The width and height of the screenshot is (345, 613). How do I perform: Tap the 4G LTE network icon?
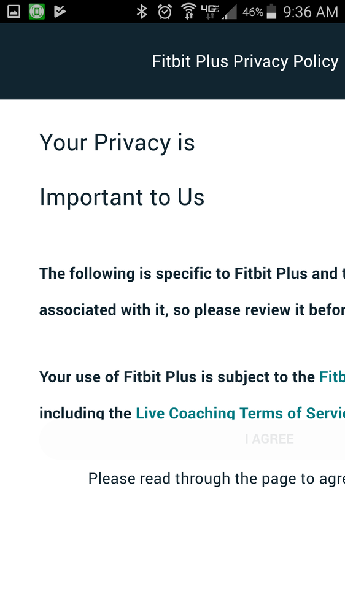click(210, 12)
